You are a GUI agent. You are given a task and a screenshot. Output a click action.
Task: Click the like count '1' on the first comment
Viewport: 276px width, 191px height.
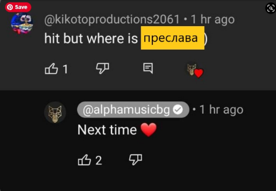pyautogui.click(x=65, y=69)
